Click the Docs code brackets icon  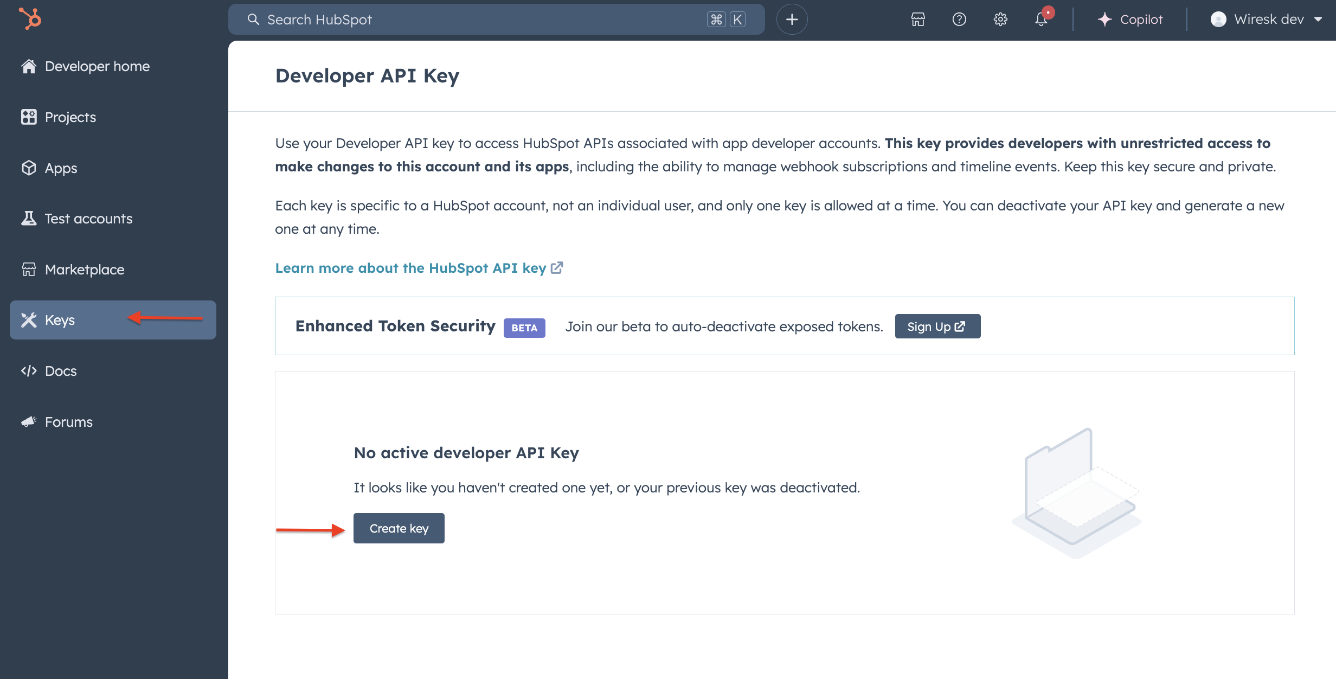[29, 371]
